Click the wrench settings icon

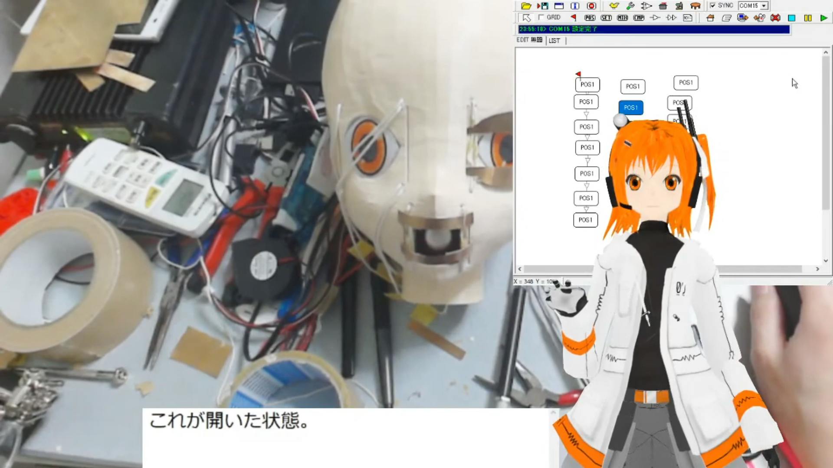[x=630, y=6]
